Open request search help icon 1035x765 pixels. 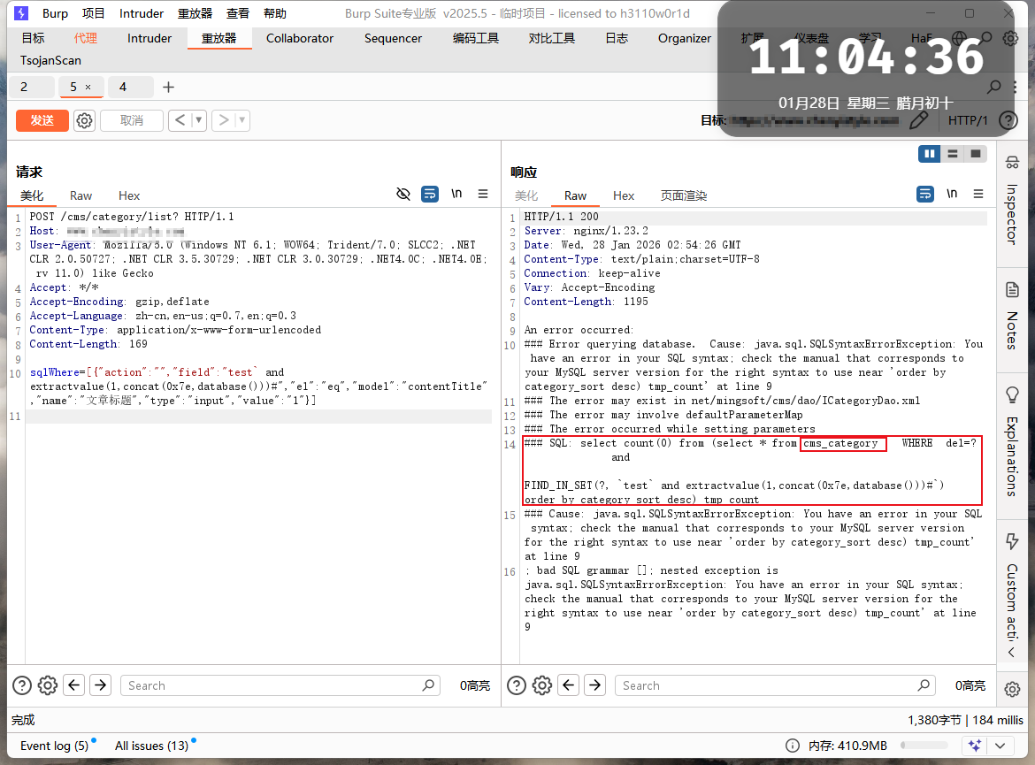22,685
